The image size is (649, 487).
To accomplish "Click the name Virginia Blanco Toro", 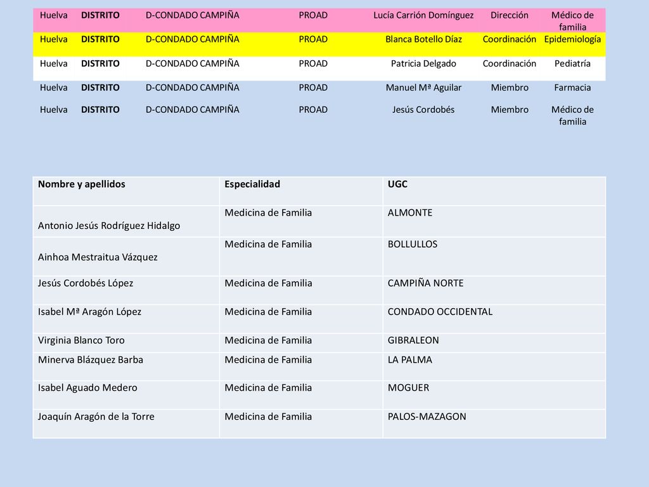I will (81, 341).
